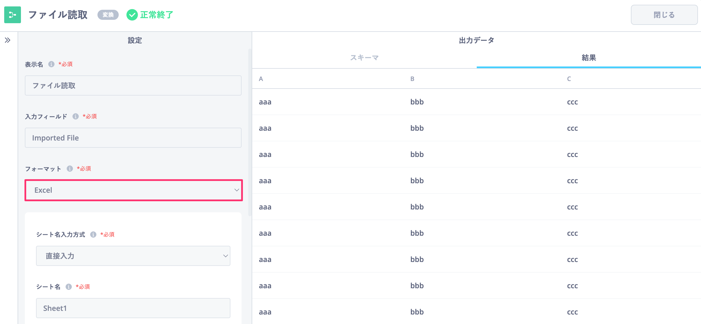Click the 出力データ panel heading
The height and width of the screenshot is (324, 701).
tap(476, 40)
